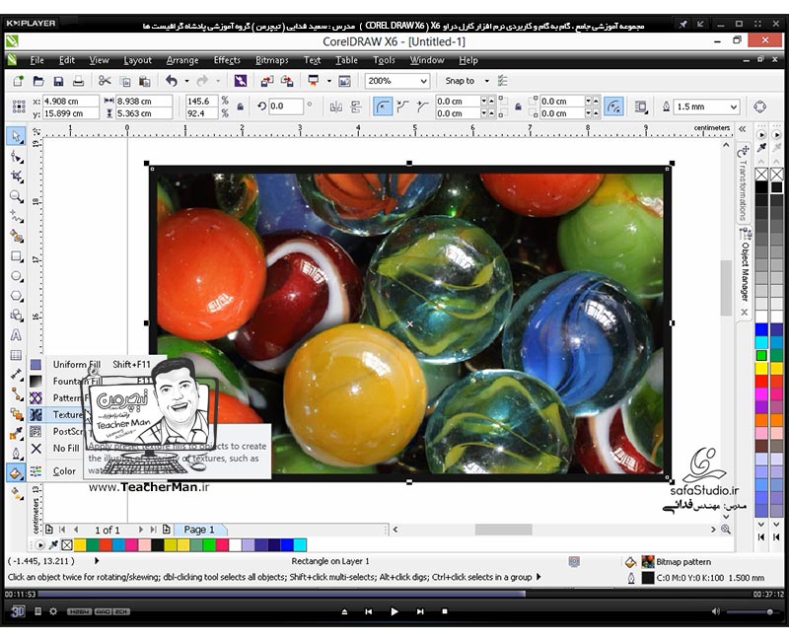This screenshot has width=789, height=641.
Task: Select the Shape edit tool
Action: tap(17, 157)
